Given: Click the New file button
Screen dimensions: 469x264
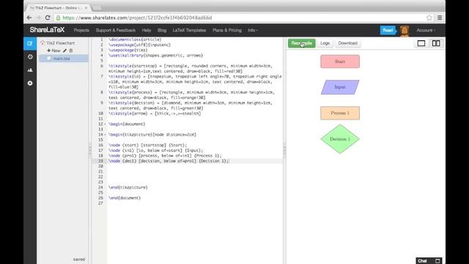Looking at the screenshot, I should (x=53, y=51).
